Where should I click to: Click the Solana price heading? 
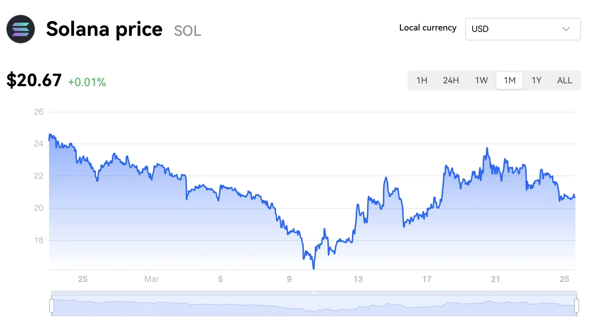104,29
